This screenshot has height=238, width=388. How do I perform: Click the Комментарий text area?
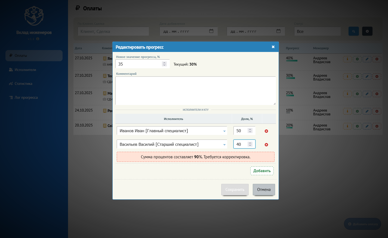[195, 91]
